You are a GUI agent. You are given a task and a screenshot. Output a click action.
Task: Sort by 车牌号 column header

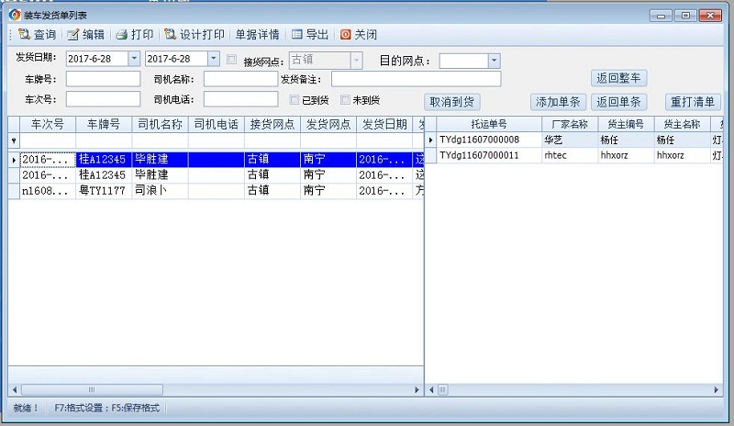pos(104,124)
